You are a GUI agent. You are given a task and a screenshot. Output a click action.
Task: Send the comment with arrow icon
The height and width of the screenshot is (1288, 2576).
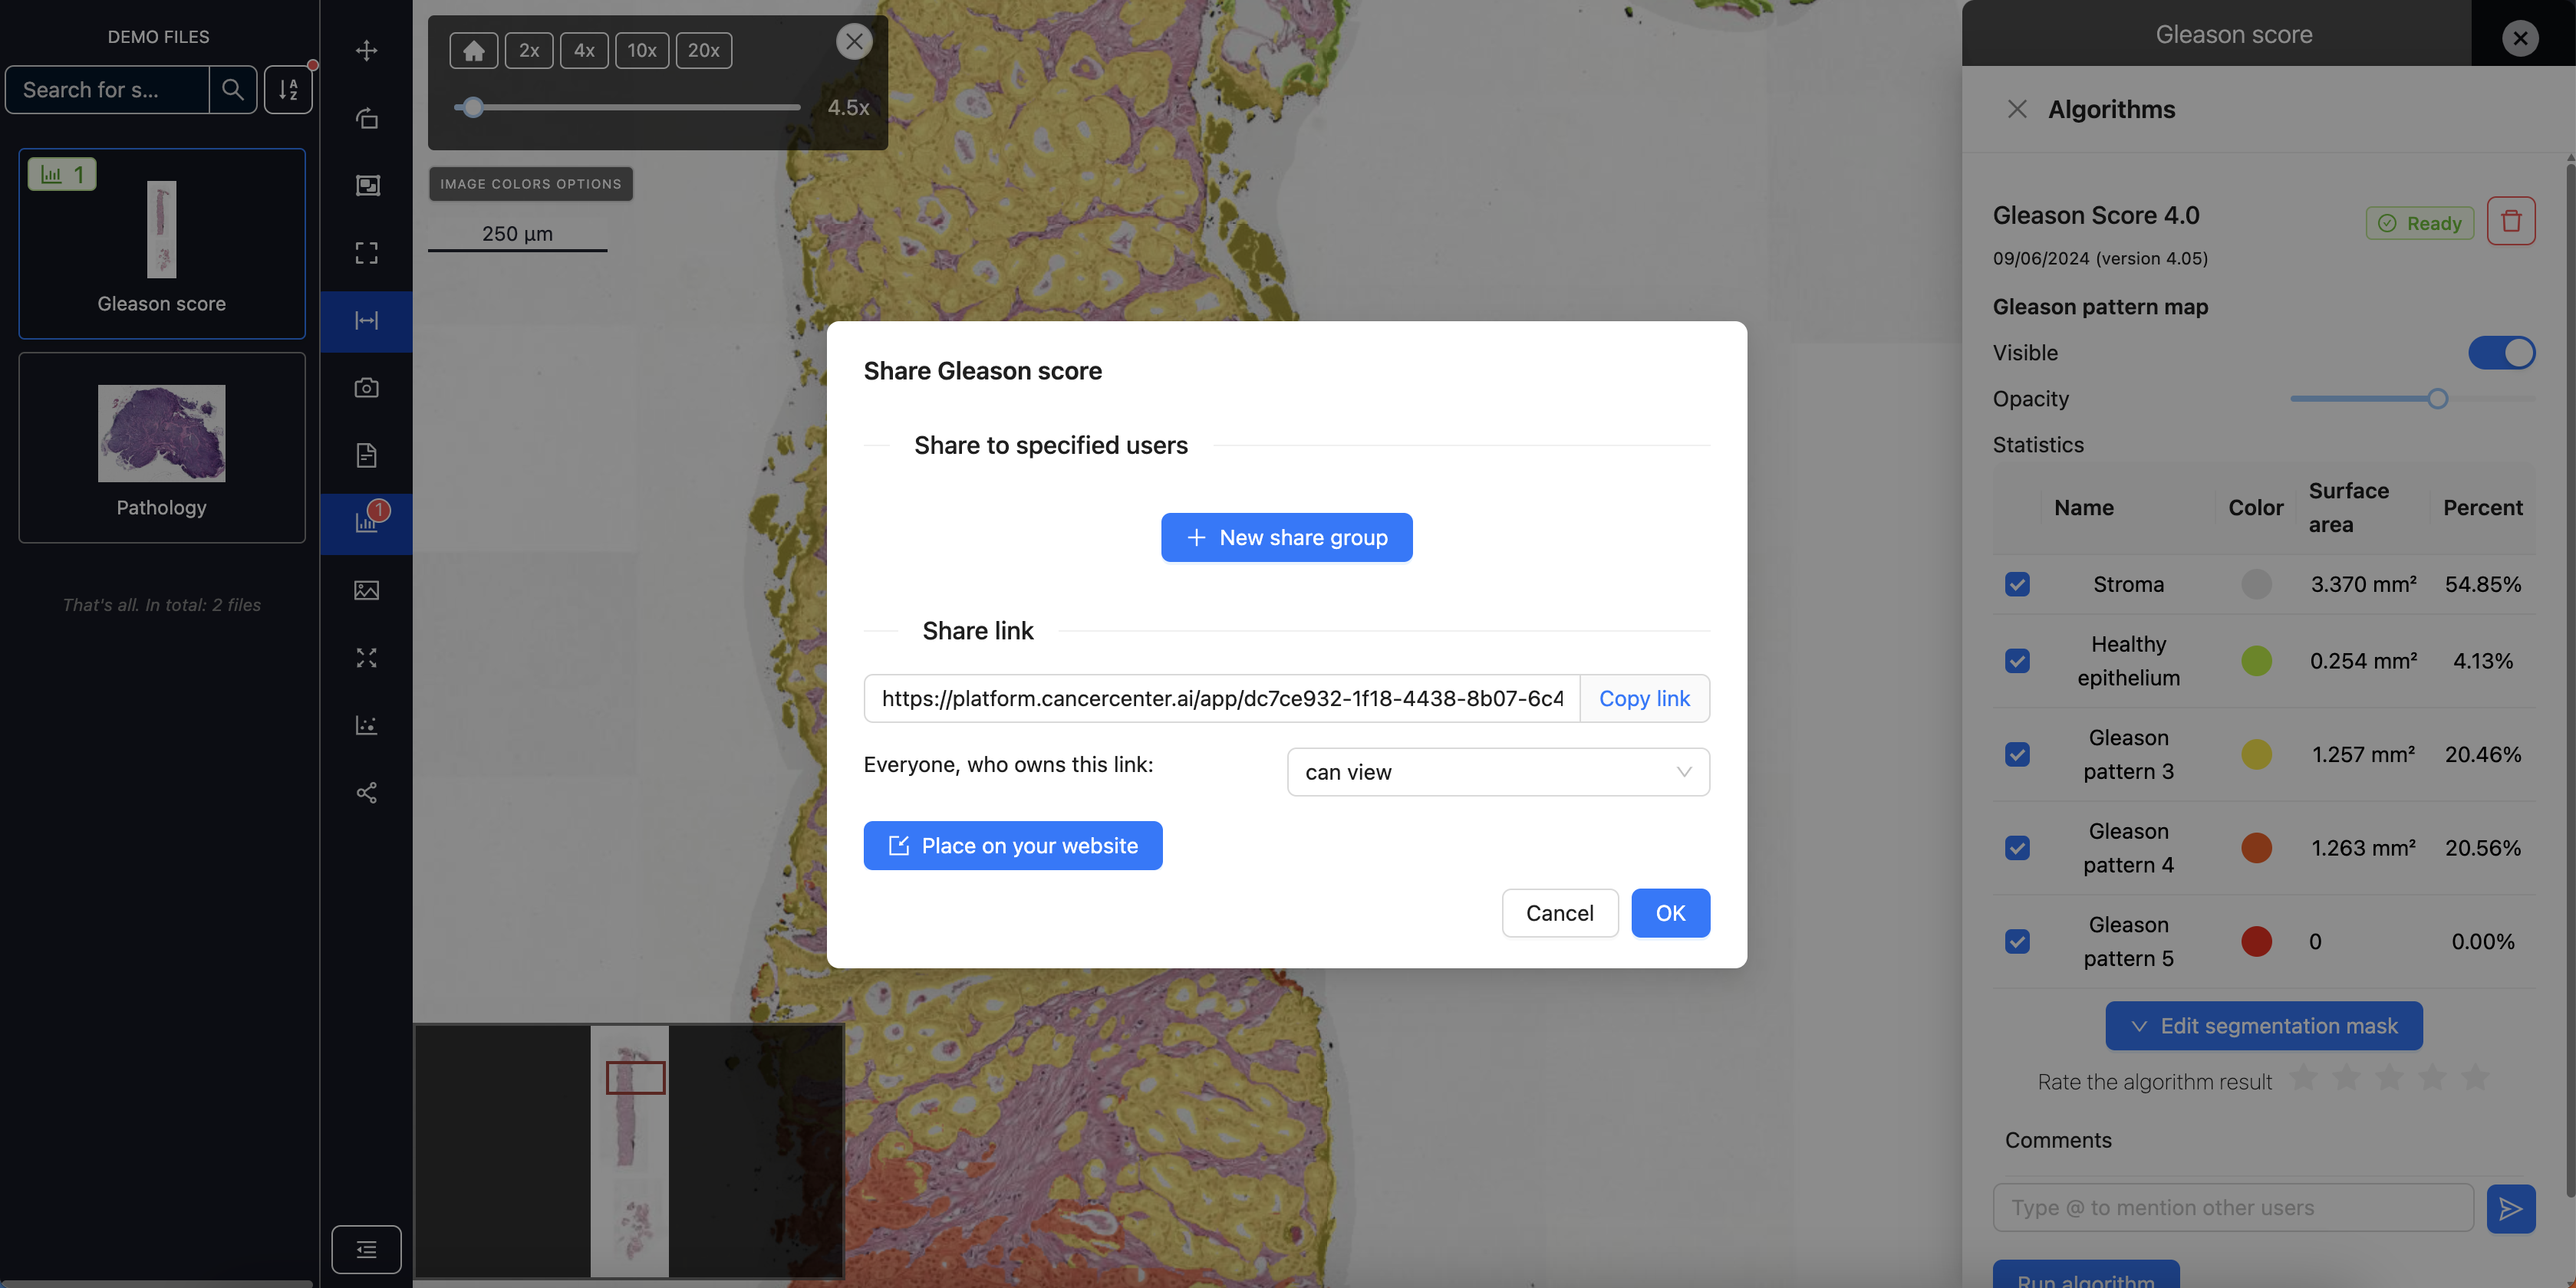pos(2510,1208)
